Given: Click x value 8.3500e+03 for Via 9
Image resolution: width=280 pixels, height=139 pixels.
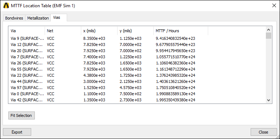Looking at the screenshot, I should coord(94,38).
